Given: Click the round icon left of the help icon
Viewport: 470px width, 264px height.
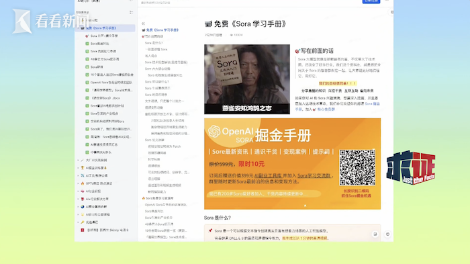Looking at the screenshot, I should coord(375,234).
